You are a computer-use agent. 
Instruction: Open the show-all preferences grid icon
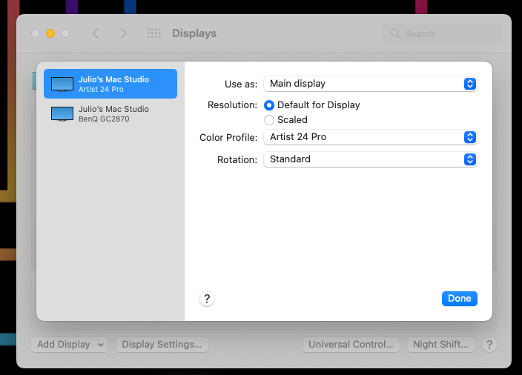click(x=154, y=33)
